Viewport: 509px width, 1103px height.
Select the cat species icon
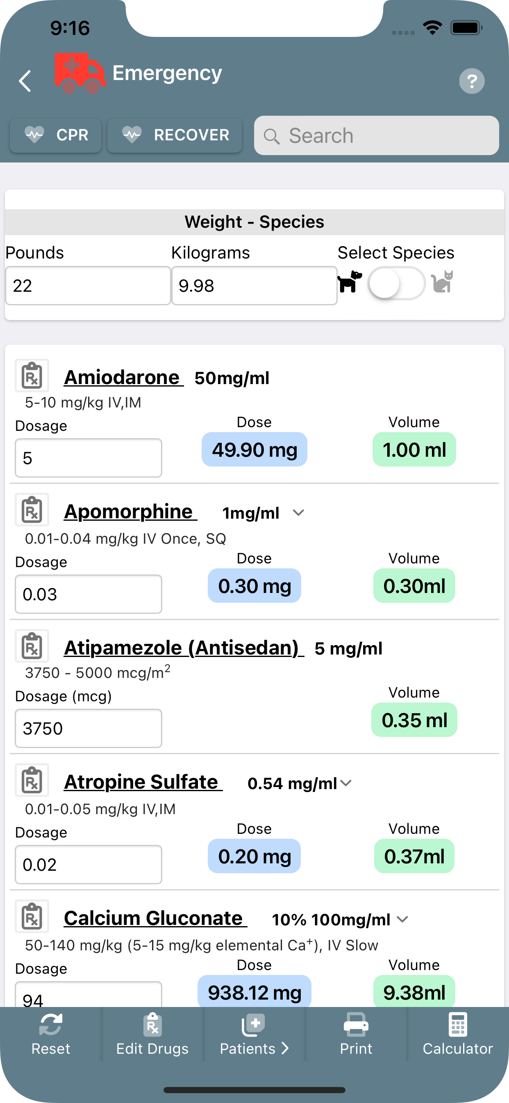click(442, 282)
